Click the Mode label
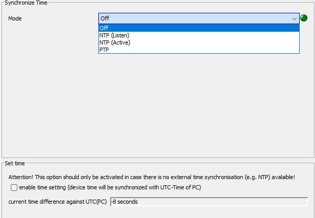 click(x=15, y=19)
